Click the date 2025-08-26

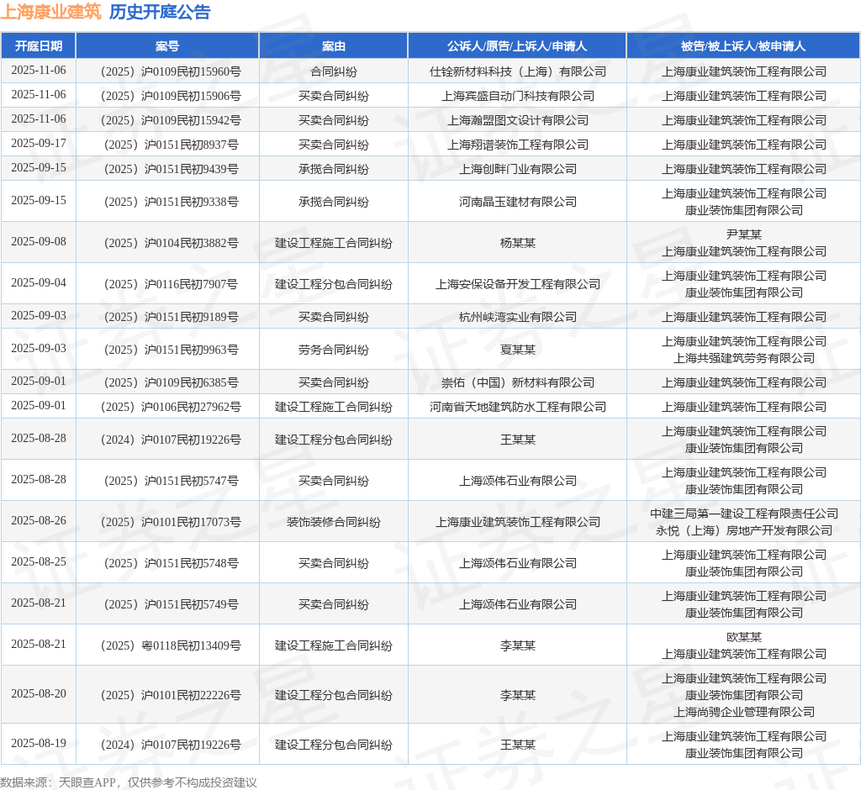coord(39,520)
